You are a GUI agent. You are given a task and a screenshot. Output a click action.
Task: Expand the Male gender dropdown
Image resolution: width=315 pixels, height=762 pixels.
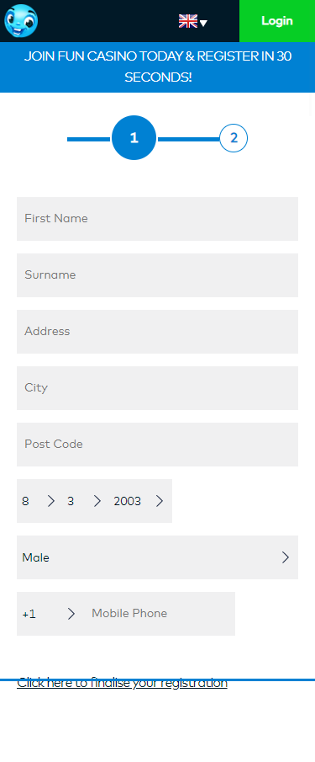pos(158,557)
